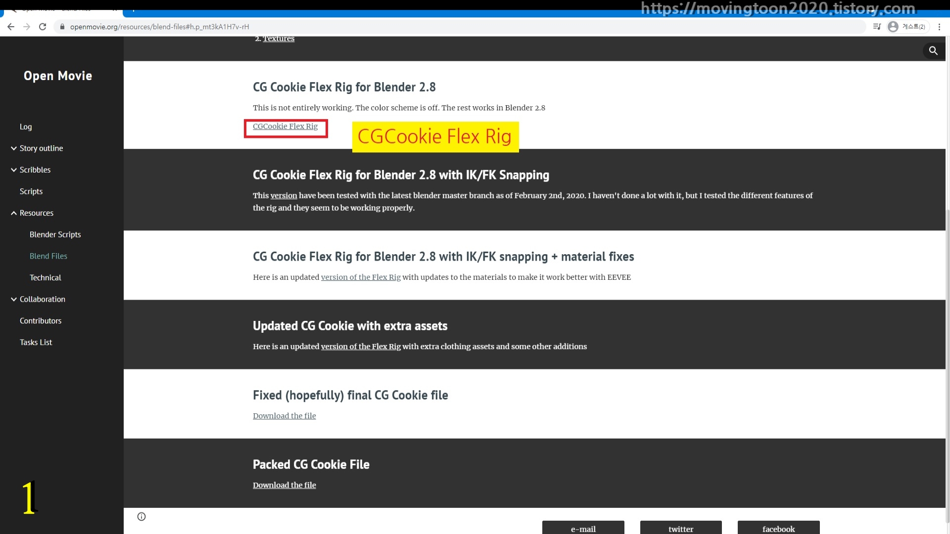Collapse the Resources section
The height and width of the screenshot is (534, 950).
[x=14, y=213]
